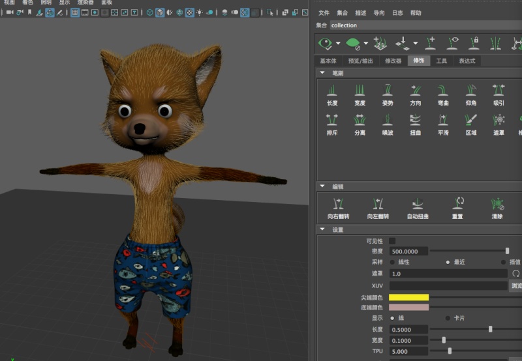The height and width of the screenshot is (361, 522).
Task: Open dropdown arrow next to green leaf icon
Action: pyautogui.click(x=366, y=43)
